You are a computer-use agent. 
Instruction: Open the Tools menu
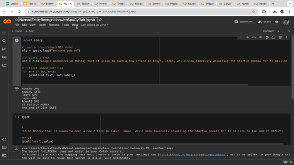(x=66, y=25)
